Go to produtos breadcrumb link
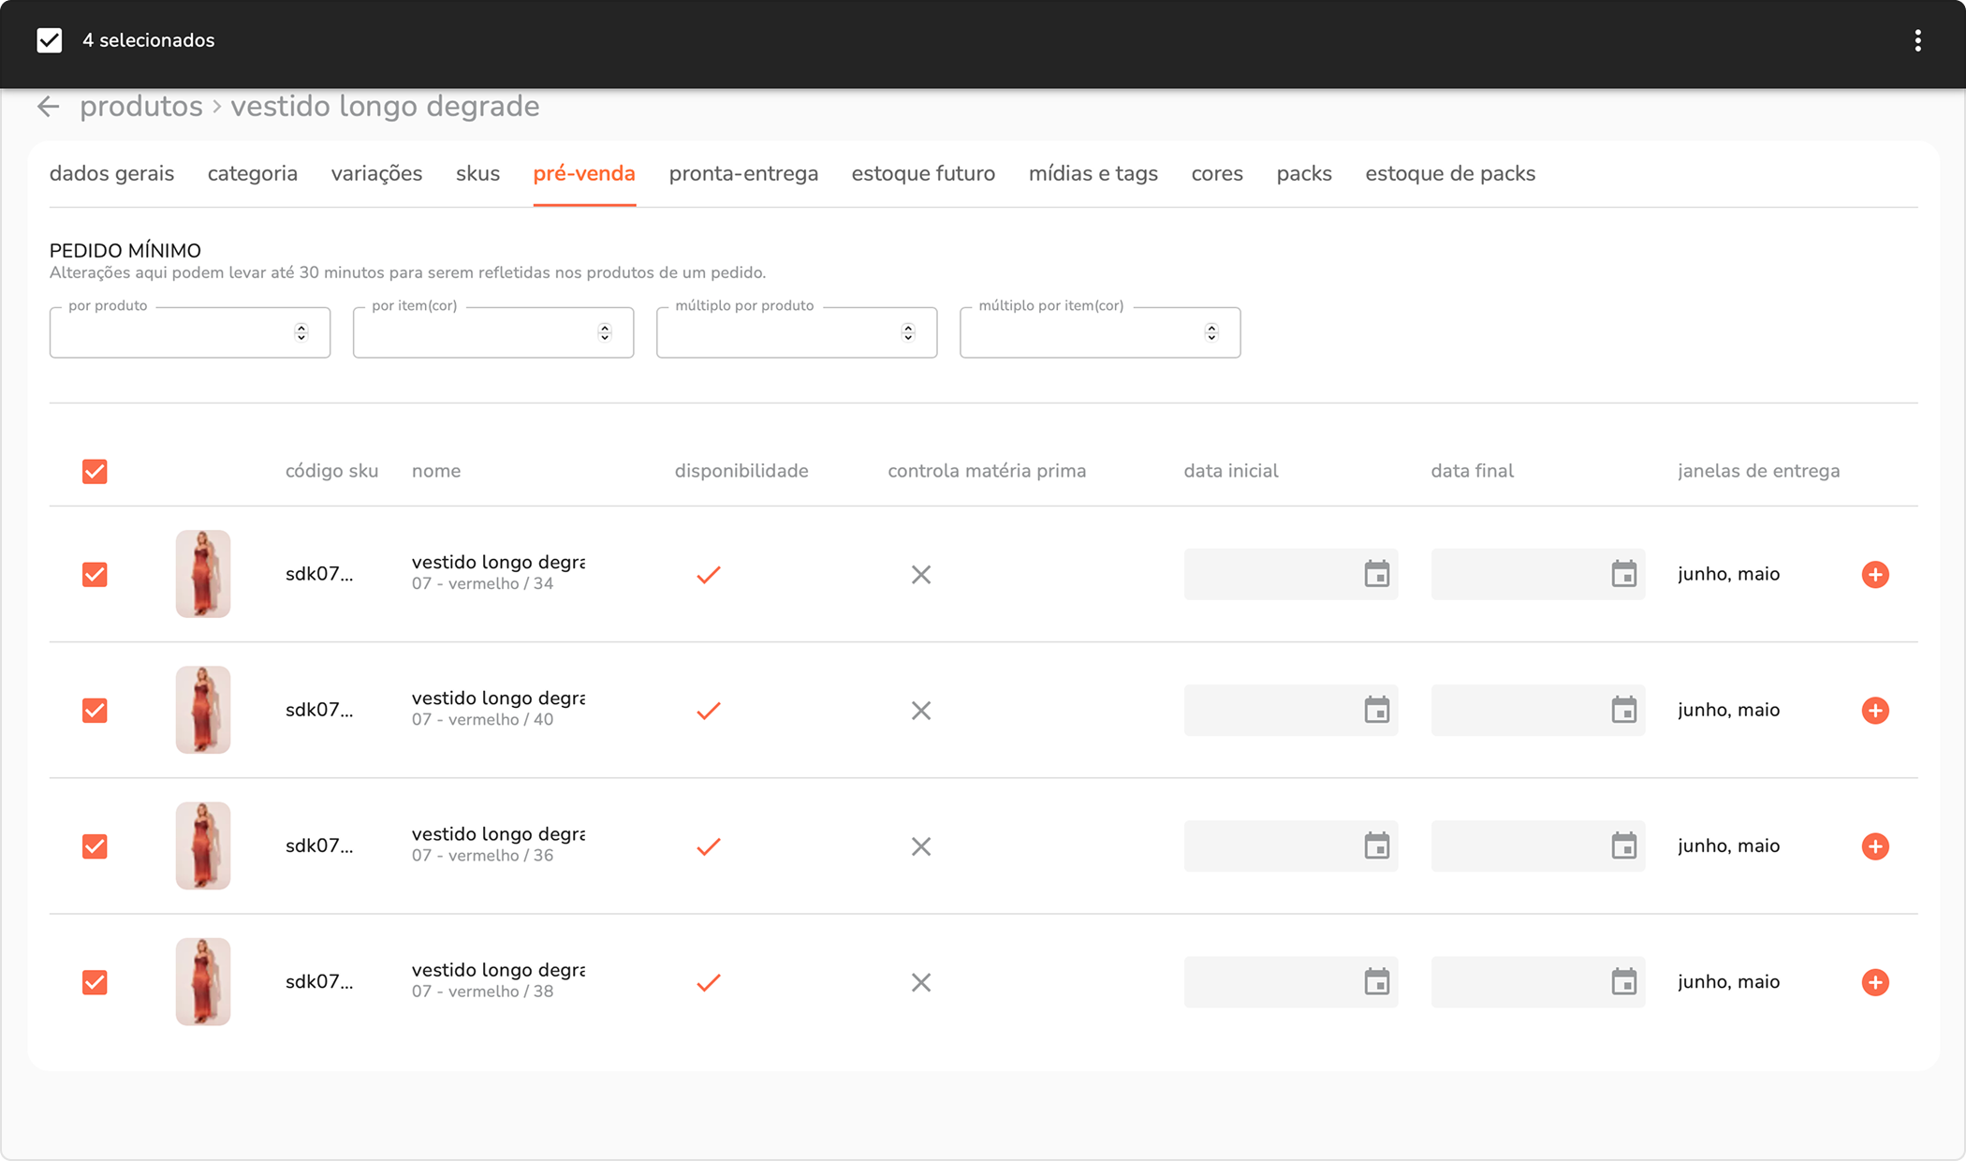This screenshot has width=1966, height=1161. tap(141, 107)
